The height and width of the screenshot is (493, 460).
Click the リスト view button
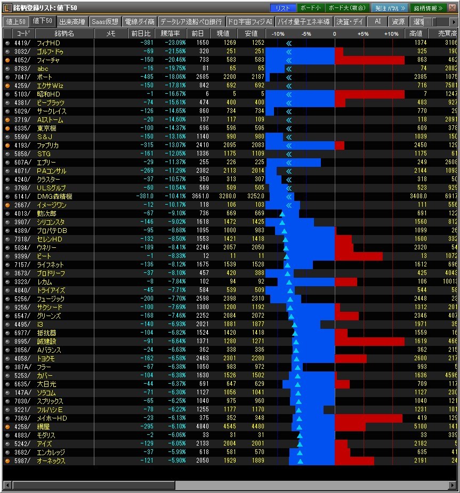tap(283, 8)
